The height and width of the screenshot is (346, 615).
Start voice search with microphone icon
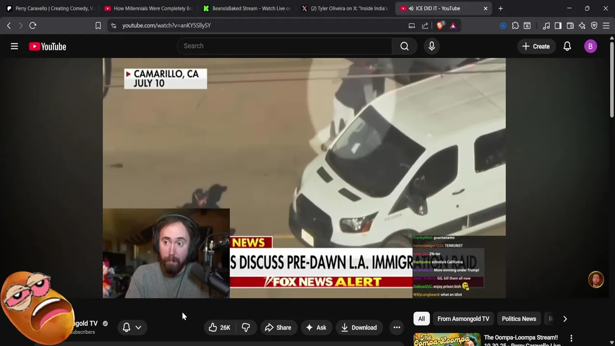(x=431, y=46)
